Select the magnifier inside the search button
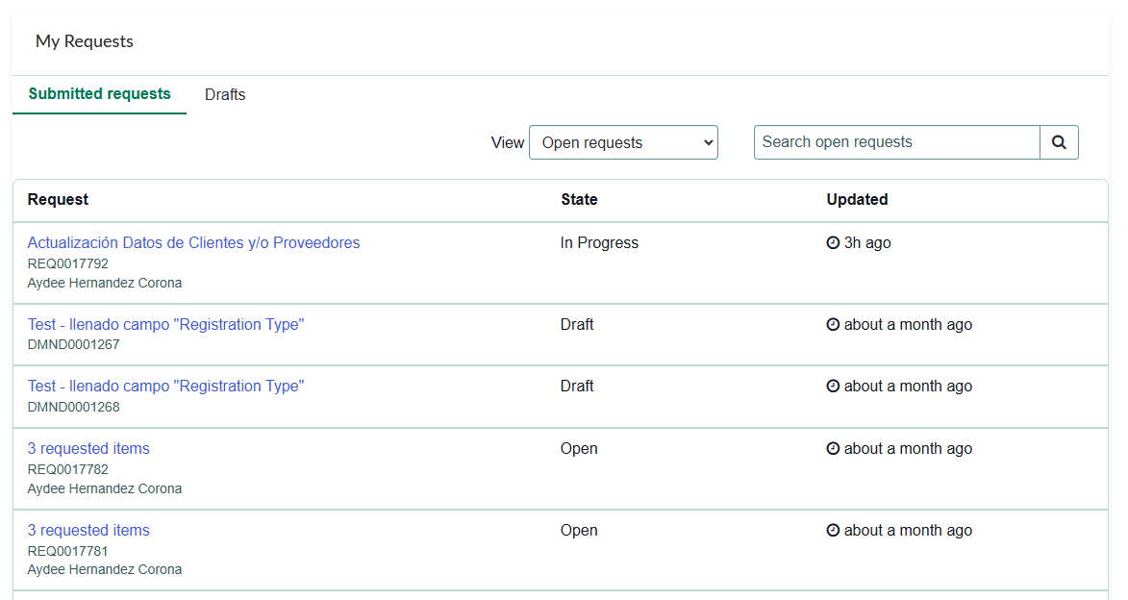 (1059, 141)
